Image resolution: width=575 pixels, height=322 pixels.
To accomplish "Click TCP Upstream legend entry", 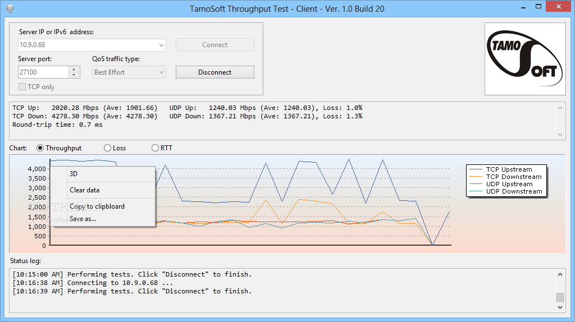I will point(500,169).
